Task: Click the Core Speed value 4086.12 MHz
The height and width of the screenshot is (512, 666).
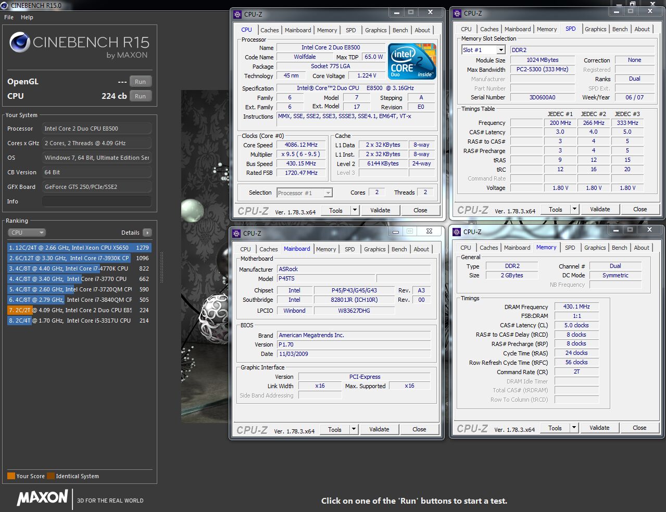Action: point(301,145)
